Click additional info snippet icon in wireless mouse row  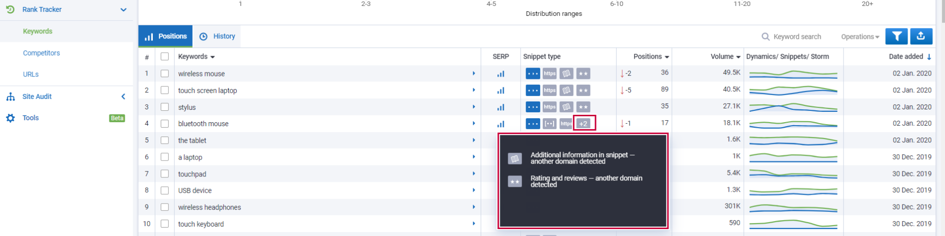coord(566,73)
